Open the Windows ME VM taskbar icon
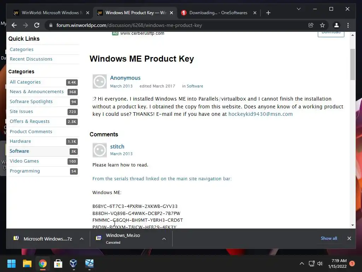 (89, 263)
